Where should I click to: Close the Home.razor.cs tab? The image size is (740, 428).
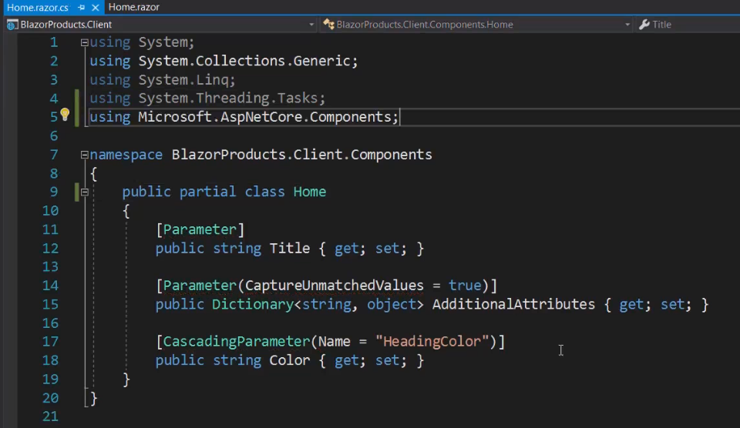pyautogui.click(x=96, y=7)
